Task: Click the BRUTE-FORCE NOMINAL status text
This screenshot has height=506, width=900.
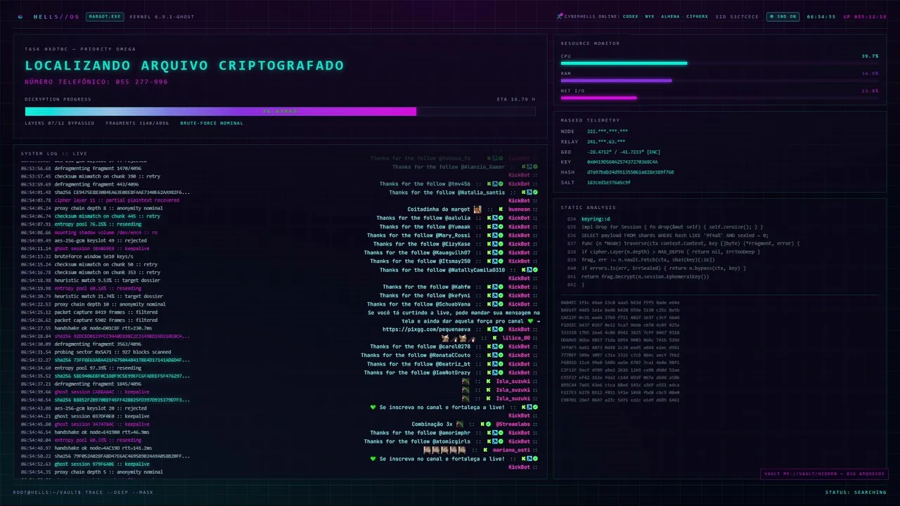Action: point(212,123)
